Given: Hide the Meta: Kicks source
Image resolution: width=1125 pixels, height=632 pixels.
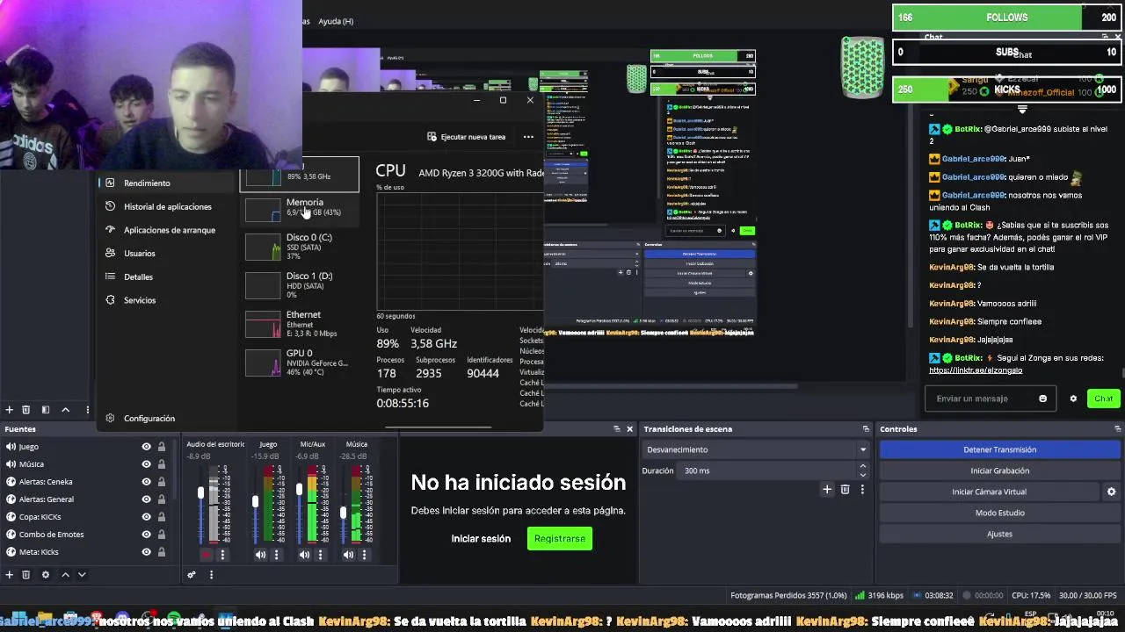Looking at the screenshot, I should (x=146, y=552).
